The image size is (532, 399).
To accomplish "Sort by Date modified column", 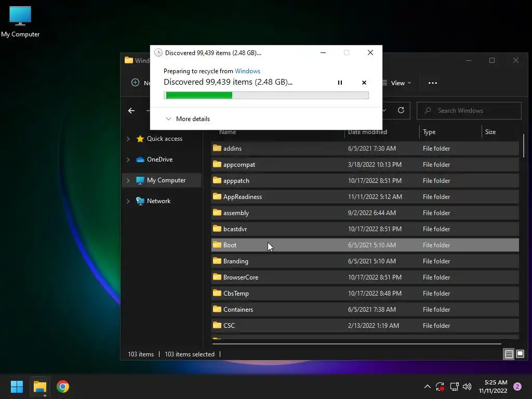I will (x=367, y=132).
